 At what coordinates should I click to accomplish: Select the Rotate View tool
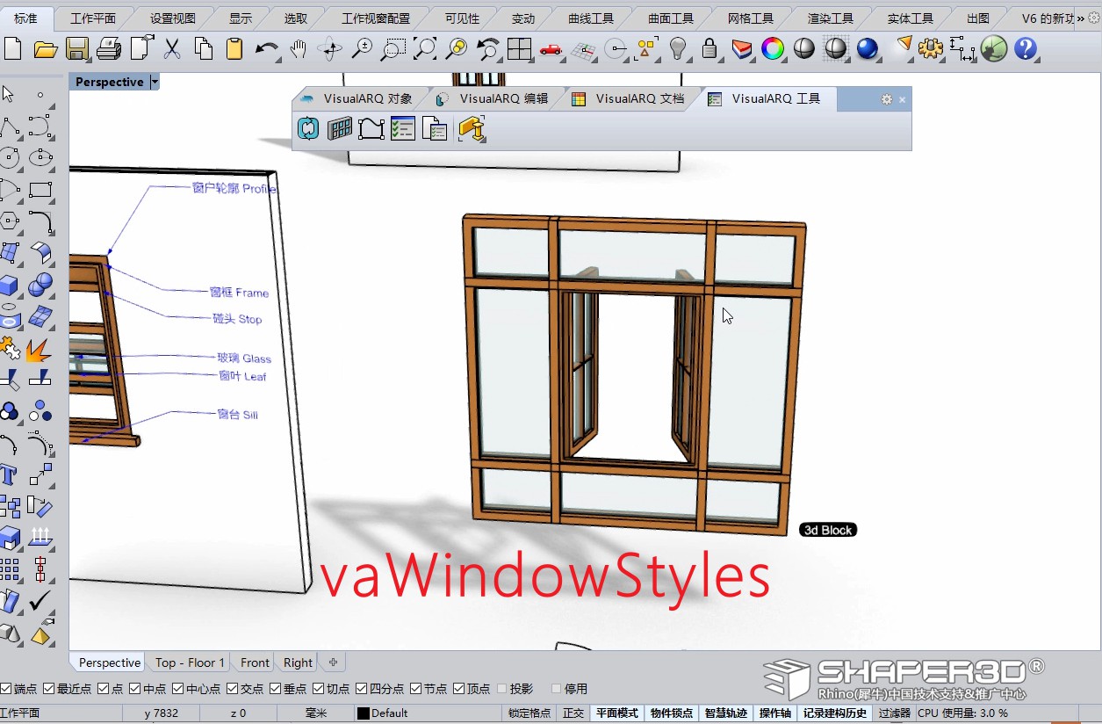[330, 48]
